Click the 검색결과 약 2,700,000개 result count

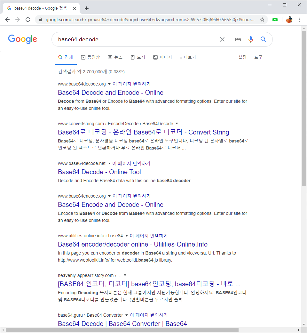(91, 72)
